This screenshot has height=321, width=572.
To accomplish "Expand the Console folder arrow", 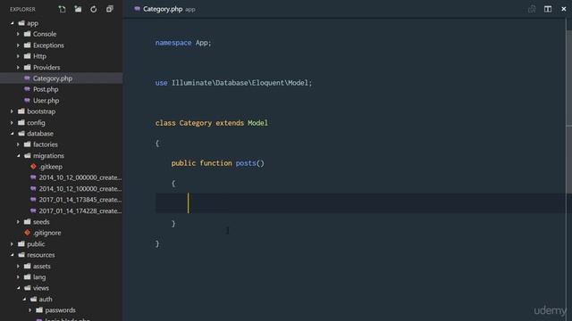I will click(18, 34).
